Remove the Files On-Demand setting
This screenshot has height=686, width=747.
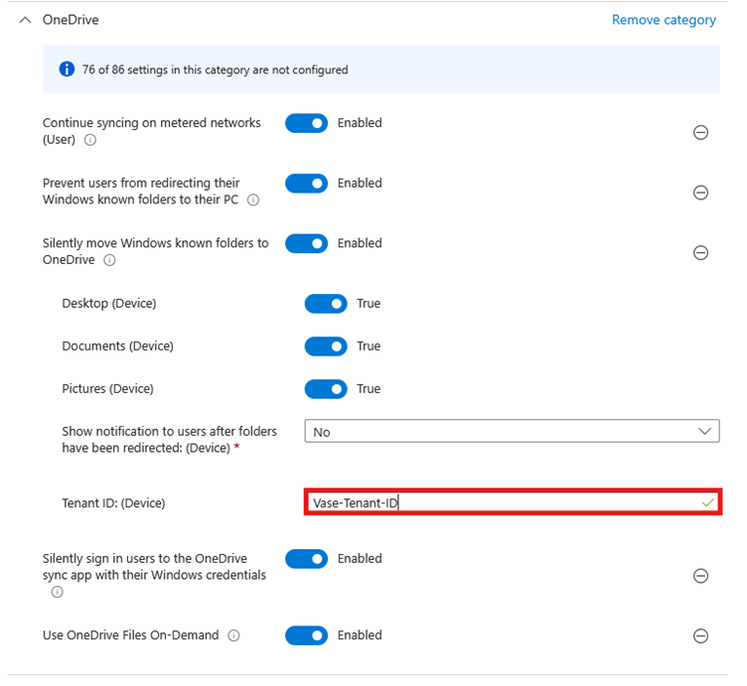pyautogui.click(x=700, y=635)
